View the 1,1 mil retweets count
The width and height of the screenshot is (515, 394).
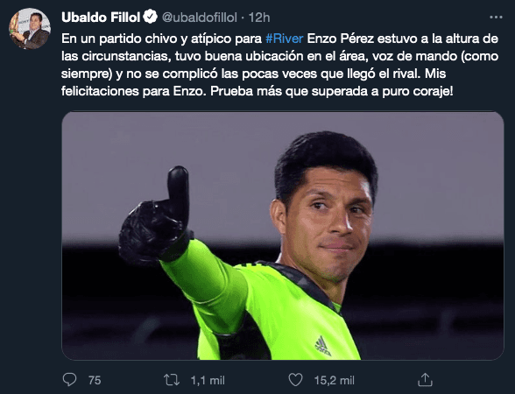208,380
